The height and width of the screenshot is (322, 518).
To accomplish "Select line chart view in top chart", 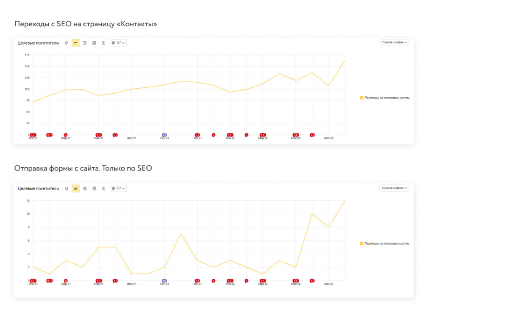I will (x=76, y=43).
